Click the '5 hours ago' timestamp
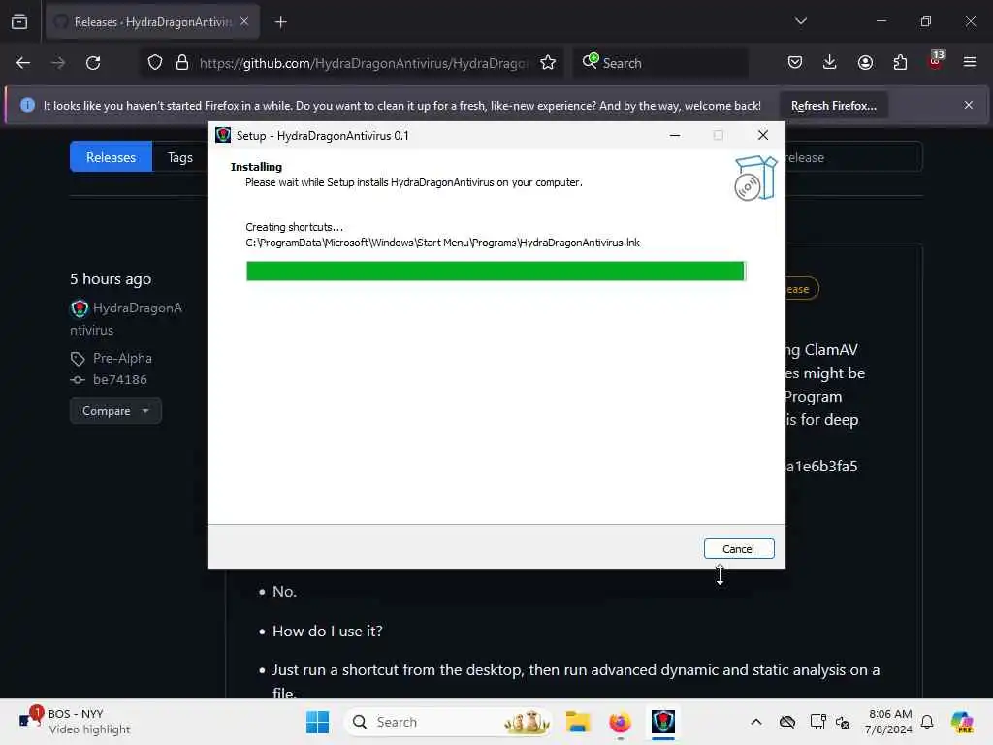993x745 pixels. click(x=111, y=279)
